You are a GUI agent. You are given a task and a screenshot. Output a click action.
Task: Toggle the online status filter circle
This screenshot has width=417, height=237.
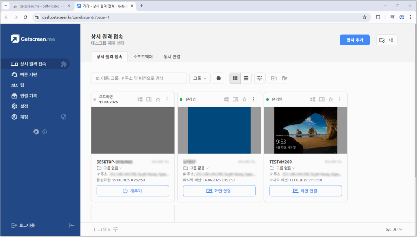(x=219, y=78)
